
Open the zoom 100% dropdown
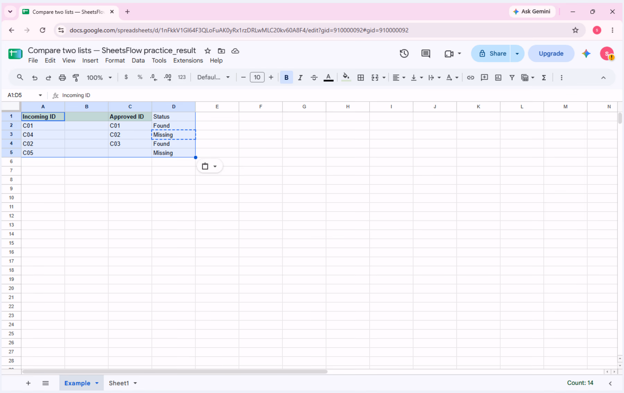pos(99,78)
